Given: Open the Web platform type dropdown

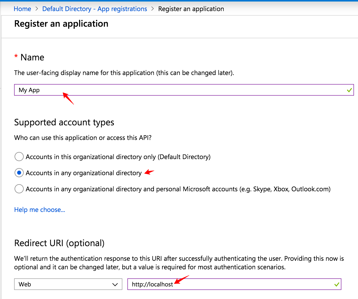Looking at the screenshot, I should (x=63, y=284).
